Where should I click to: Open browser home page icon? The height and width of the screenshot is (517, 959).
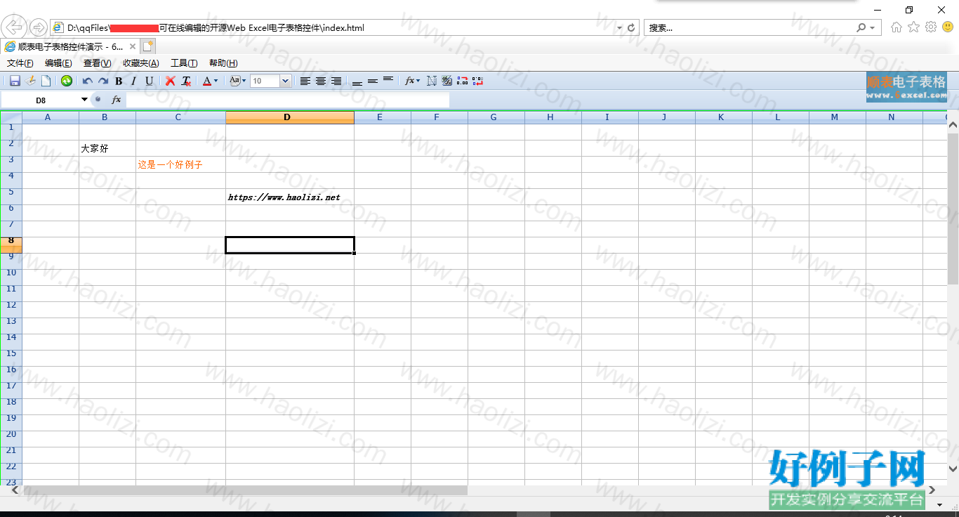pyautogui.click(x=897, y=27)
